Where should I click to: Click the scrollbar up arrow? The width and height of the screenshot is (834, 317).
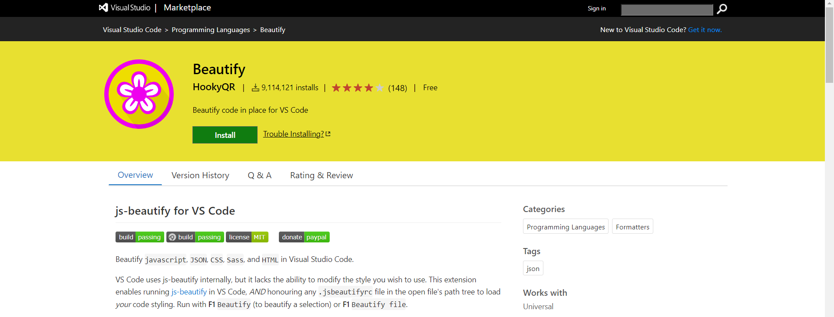click(x=829, y=3)
